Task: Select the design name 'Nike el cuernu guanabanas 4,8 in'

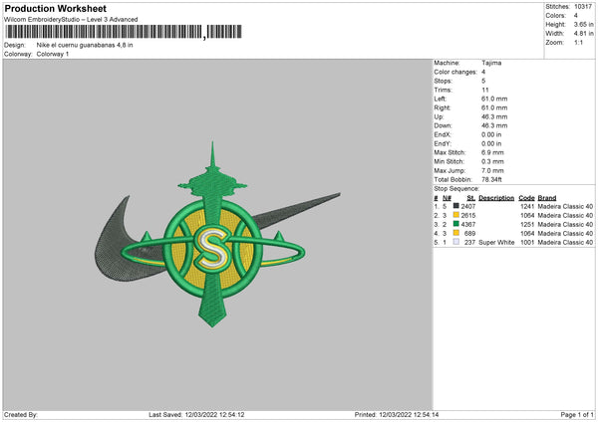Action: pyautogui.click(x=85, y=45)
